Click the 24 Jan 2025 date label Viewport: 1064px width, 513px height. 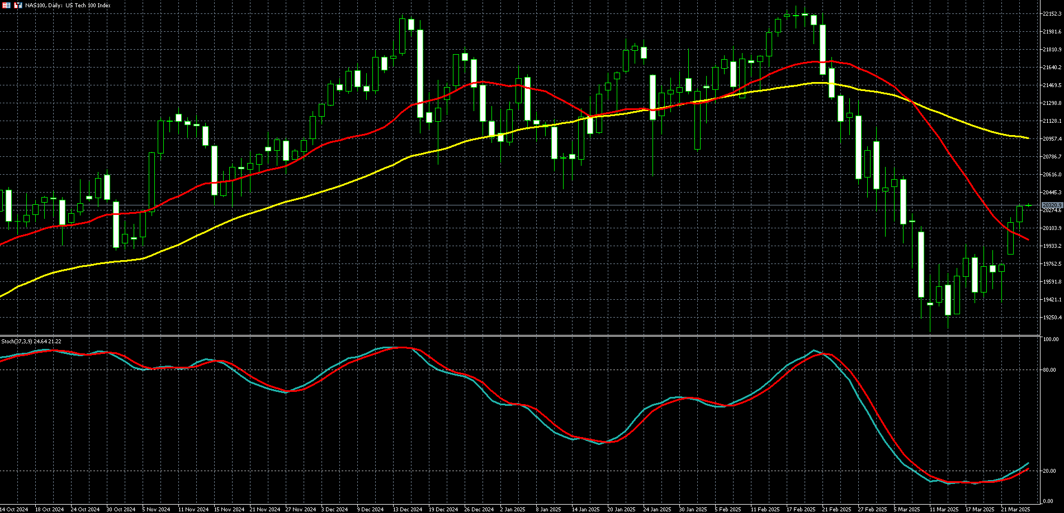tap(657, 510)
